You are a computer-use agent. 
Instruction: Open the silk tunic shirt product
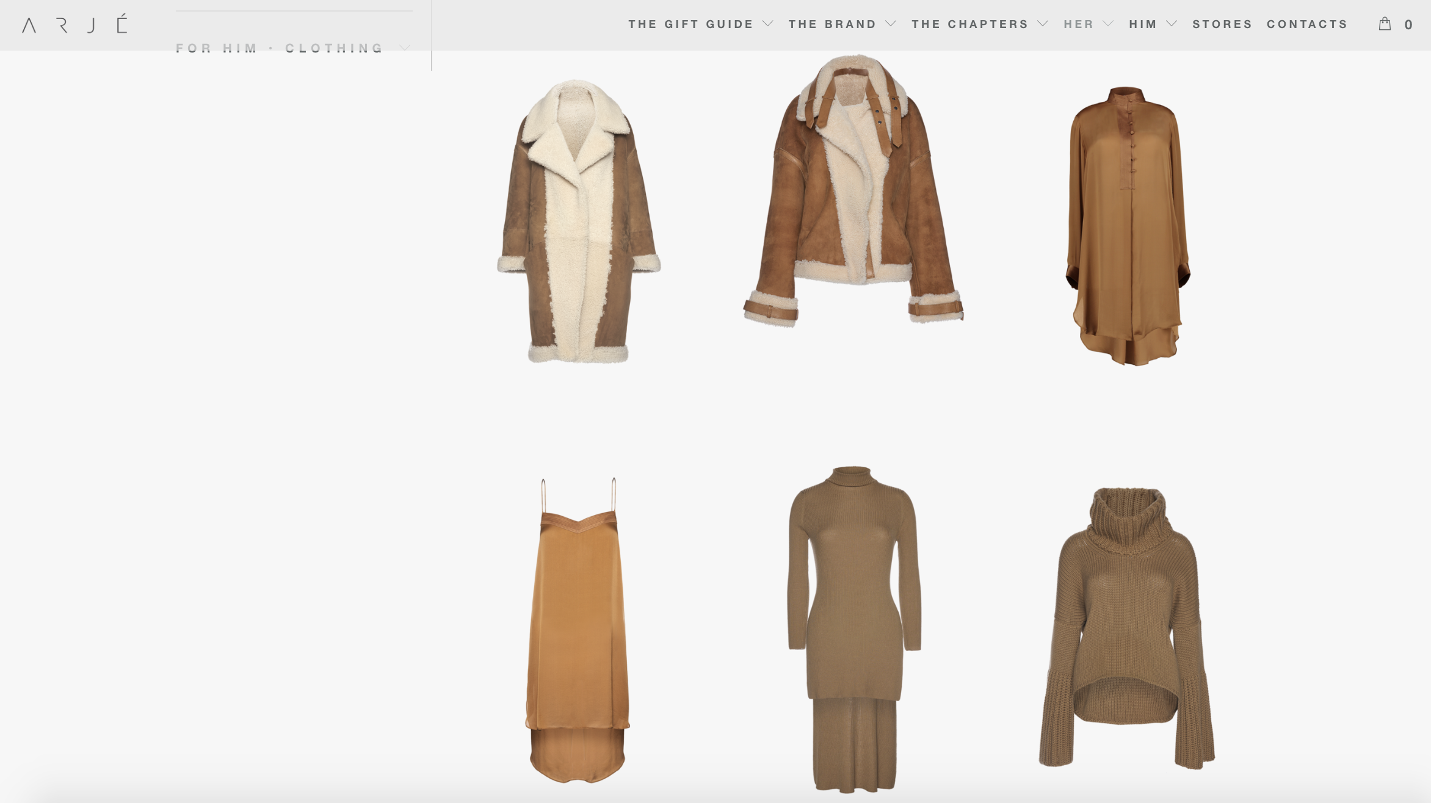pos(1127,226)
